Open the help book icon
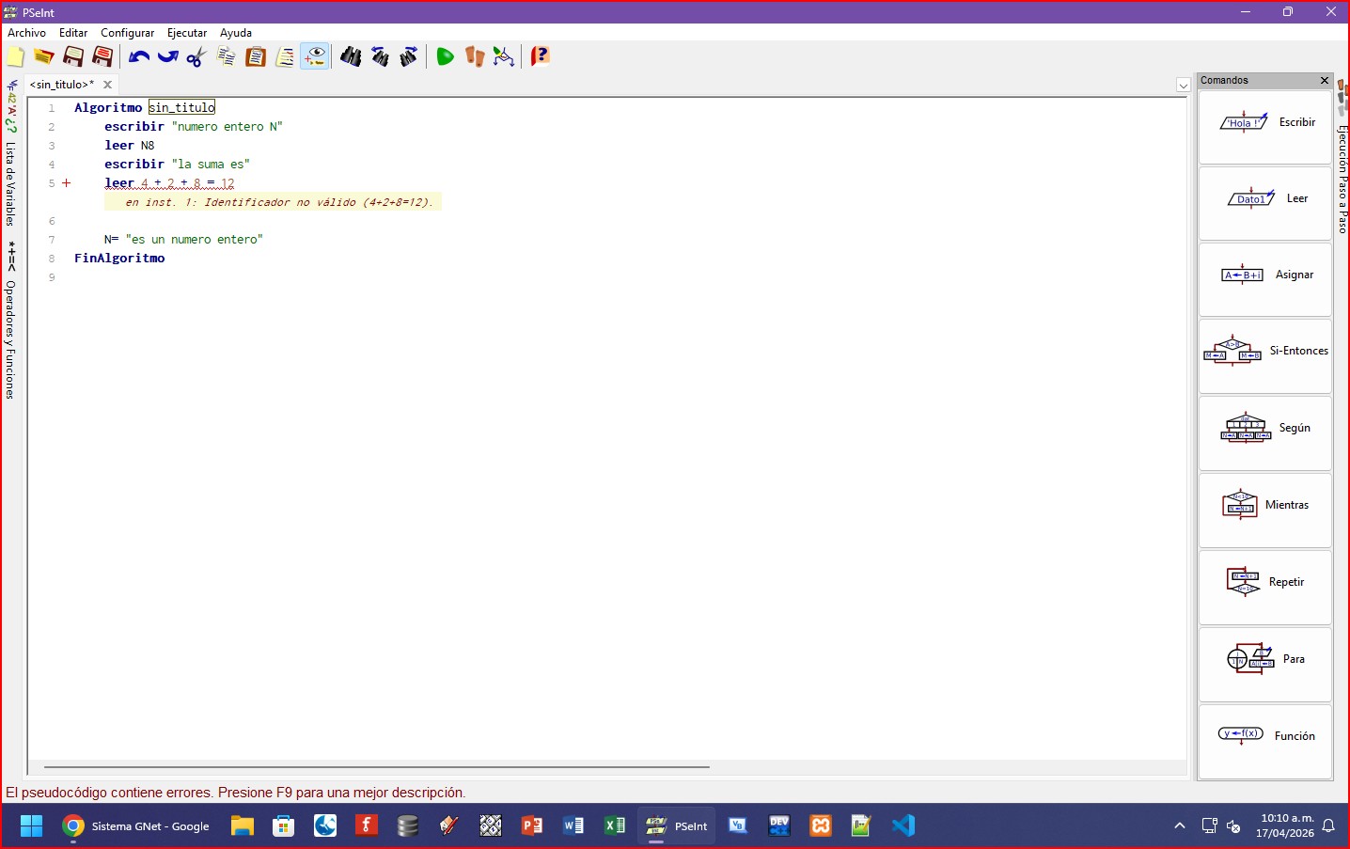1350x849 pixels. [x=540, y=56]
